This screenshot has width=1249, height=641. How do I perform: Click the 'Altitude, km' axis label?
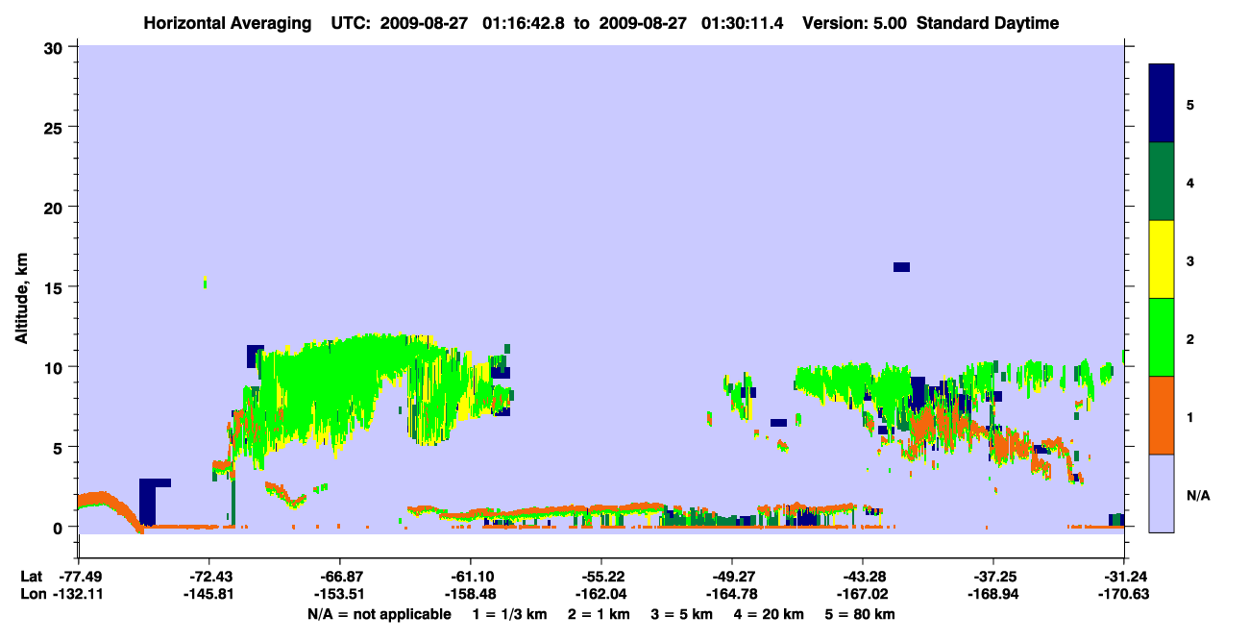[x=21, y=299]
